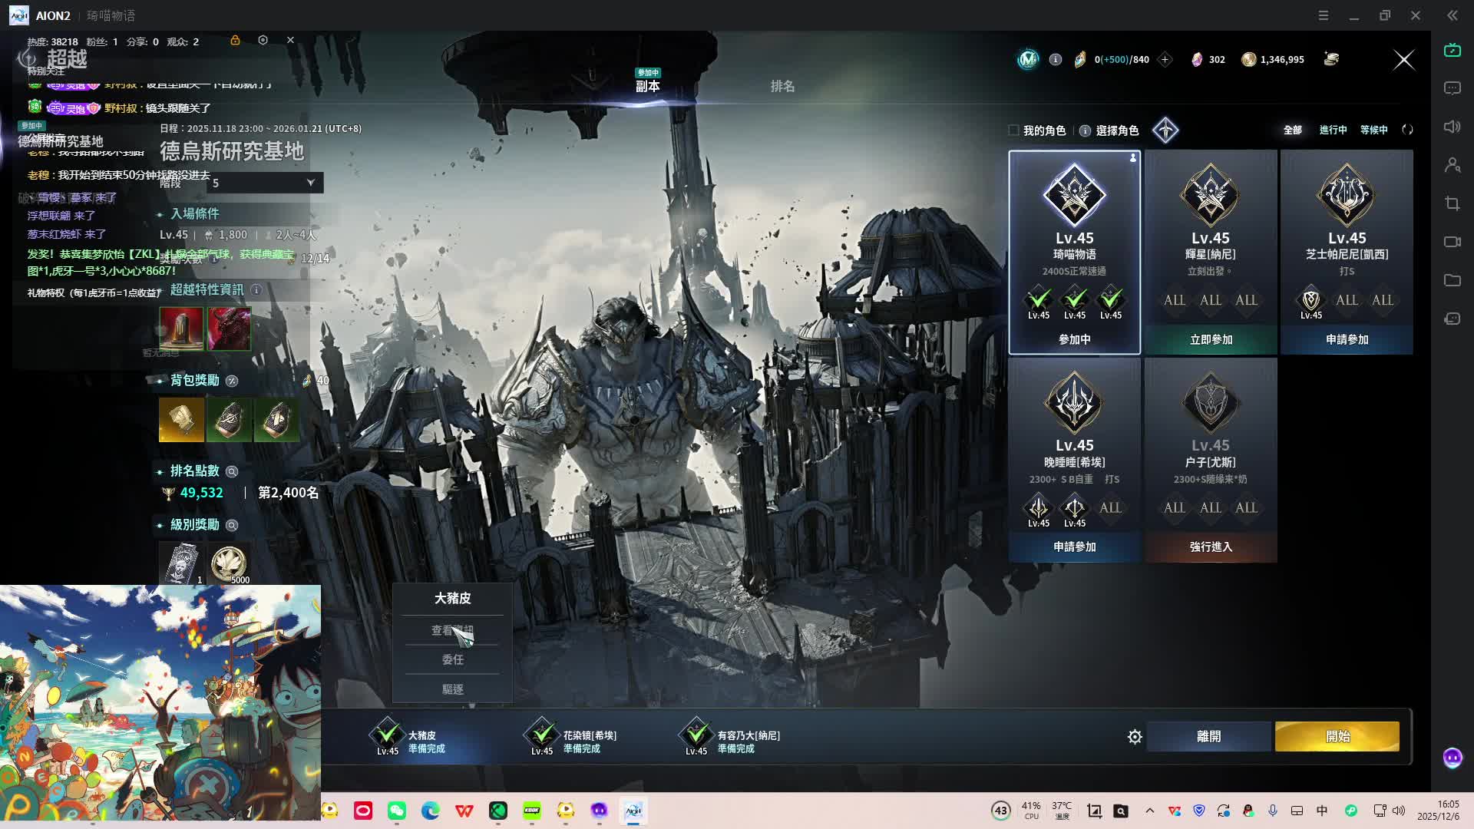Switch to the 排名 tab

(x=782, y=86)
